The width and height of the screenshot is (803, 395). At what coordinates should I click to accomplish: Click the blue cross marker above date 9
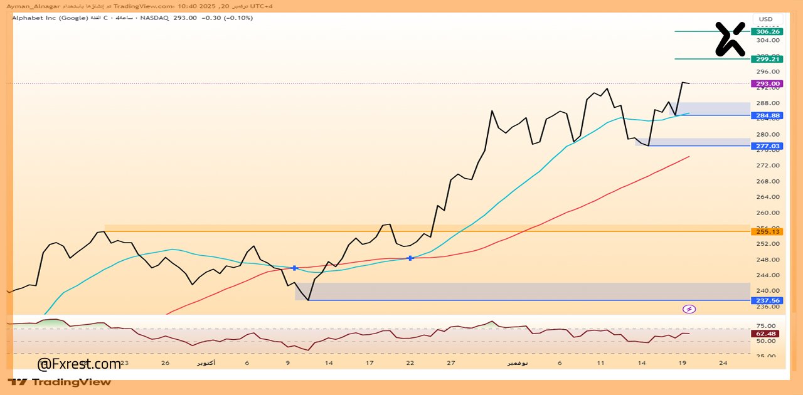pyautogui.click(x=295, y=268)
